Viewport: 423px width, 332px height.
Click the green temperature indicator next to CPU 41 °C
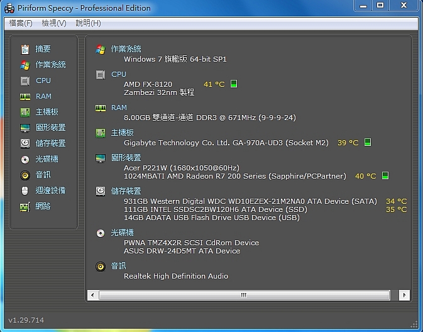(x=234, y=84)
